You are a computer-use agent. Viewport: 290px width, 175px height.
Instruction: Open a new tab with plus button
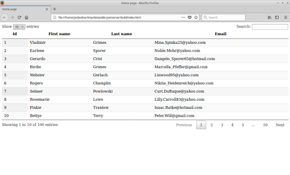(x=55, y=9)
